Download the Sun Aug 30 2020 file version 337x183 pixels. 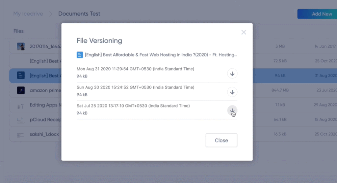(232, 92)
